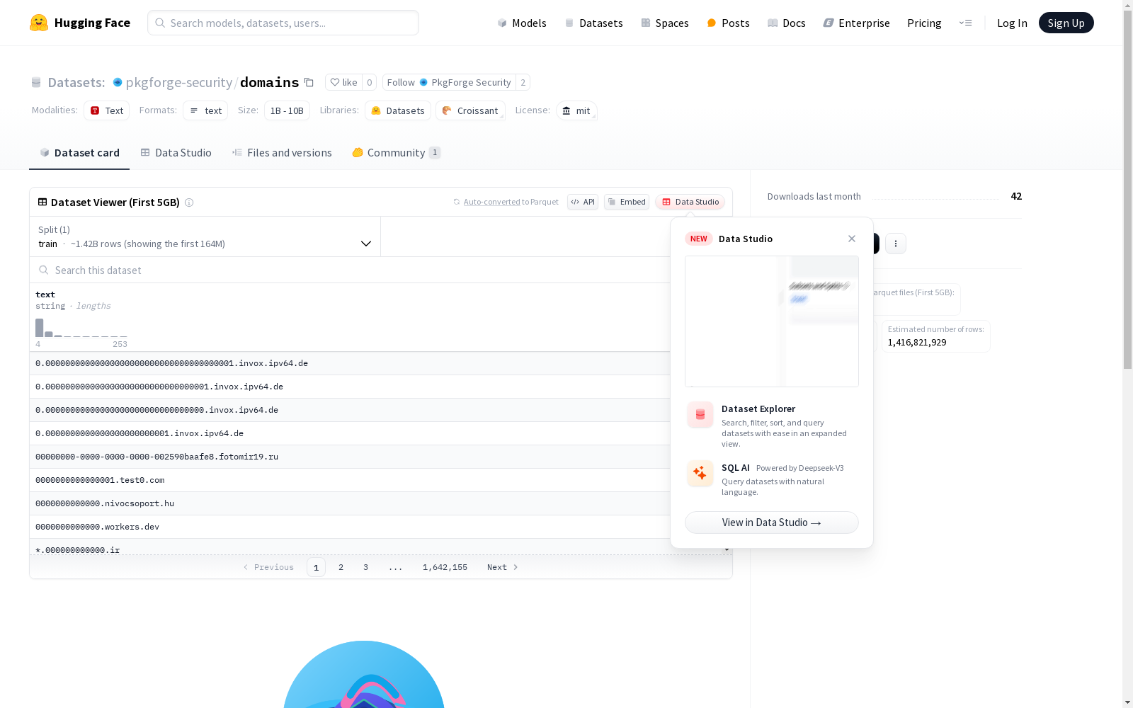Open the API button in dataset viewer

583,202
